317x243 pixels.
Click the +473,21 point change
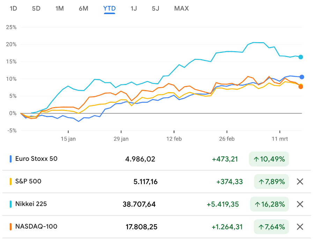[x=225, y=159]
